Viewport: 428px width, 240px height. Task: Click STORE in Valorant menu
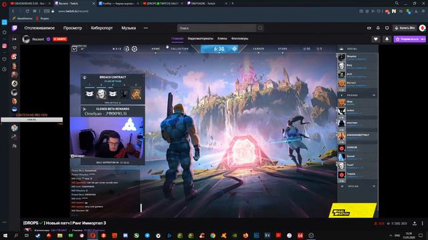coord(282,49)
